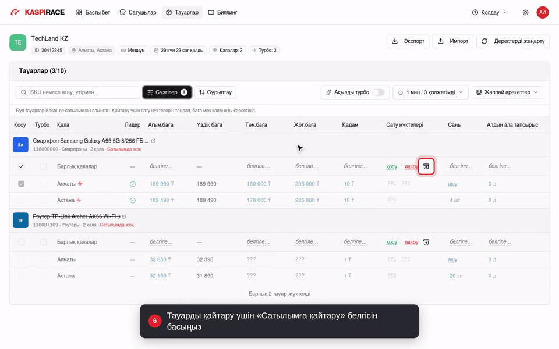The width and height of the screenshot is (559, 349).
Task: Click the қосу link in Samsung's Барлық қалалар row
Action: tap(391, 167)
